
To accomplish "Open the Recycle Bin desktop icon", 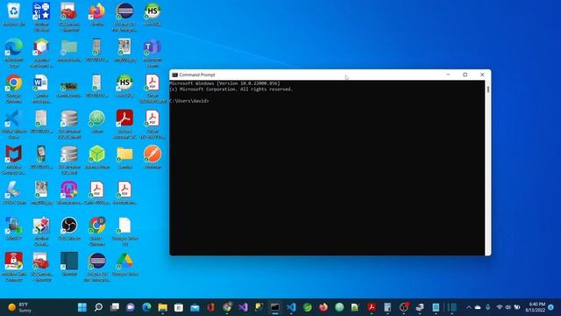I will (x=14, y=14).
